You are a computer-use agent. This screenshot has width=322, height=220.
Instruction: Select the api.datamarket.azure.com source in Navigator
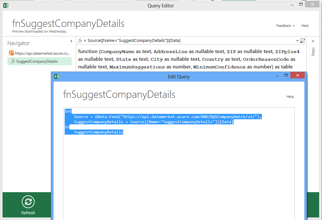[x=40, y=53]
